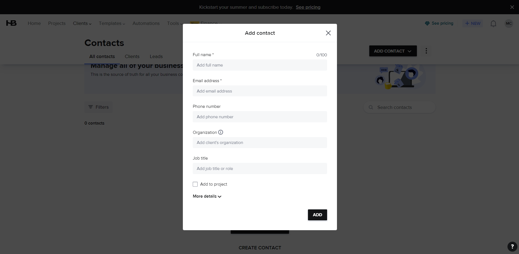Image resolution: width=519 pixels, height=254 pixels.
Task: Close the Add contact dialog
Action: (328, 33)
